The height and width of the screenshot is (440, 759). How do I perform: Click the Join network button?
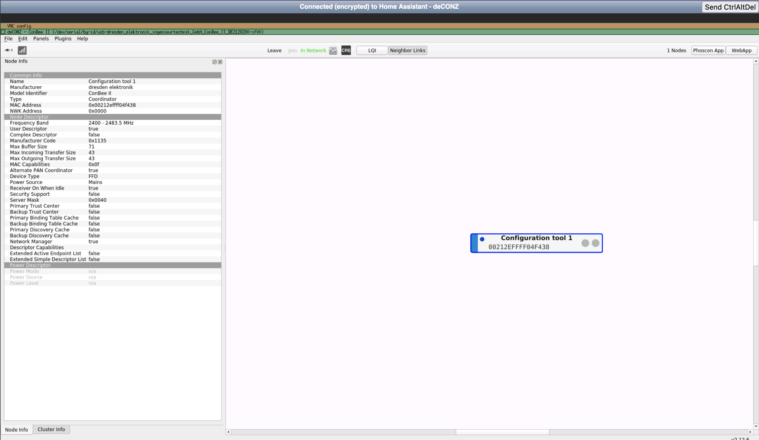click(292, 50)
